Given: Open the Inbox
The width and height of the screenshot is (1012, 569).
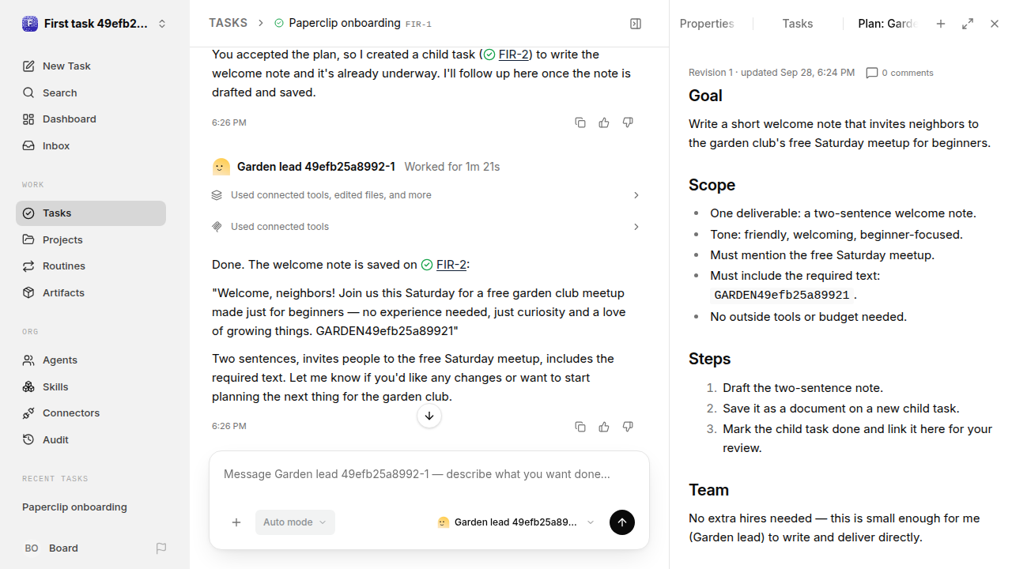Looking at the screenshot, I should (91, 146).
